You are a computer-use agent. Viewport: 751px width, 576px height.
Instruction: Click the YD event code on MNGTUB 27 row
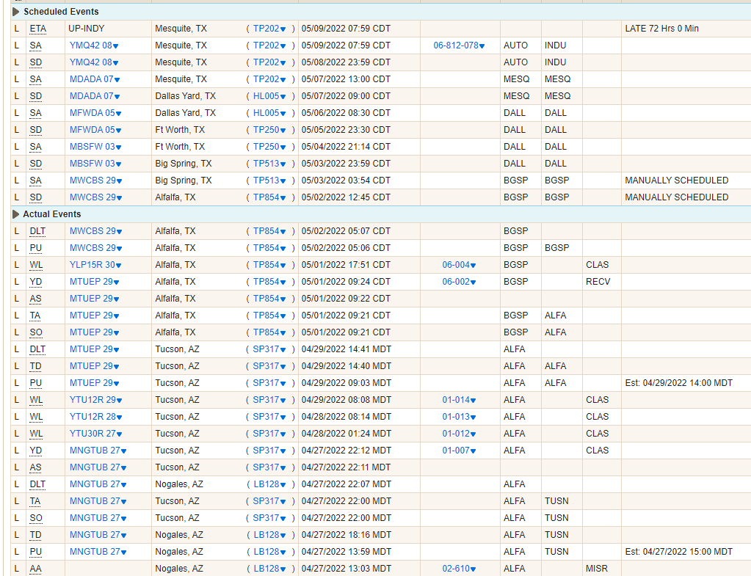(35, 451)
